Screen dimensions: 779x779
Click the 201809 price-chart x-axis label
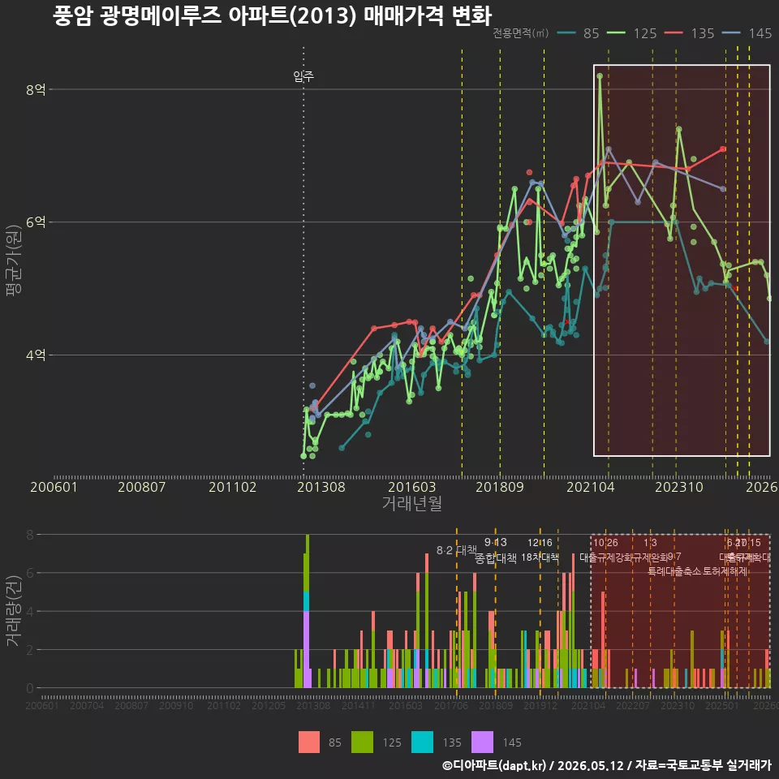500,487
